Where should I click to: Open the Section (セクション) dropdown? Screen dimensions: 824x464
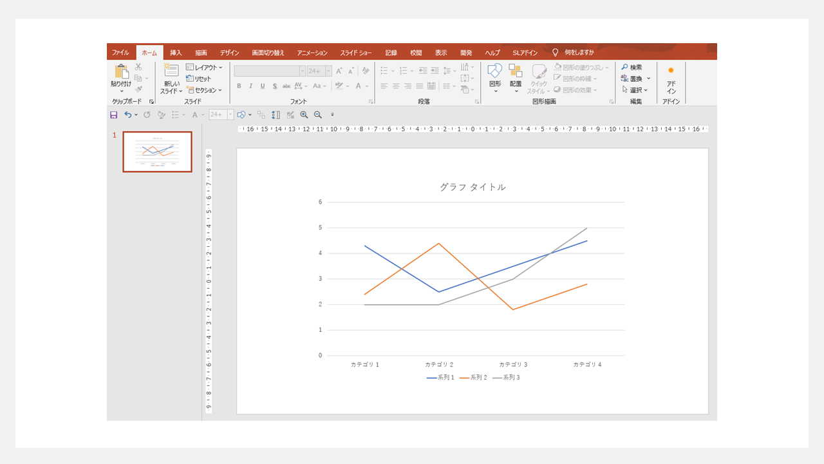coord(204,90)
